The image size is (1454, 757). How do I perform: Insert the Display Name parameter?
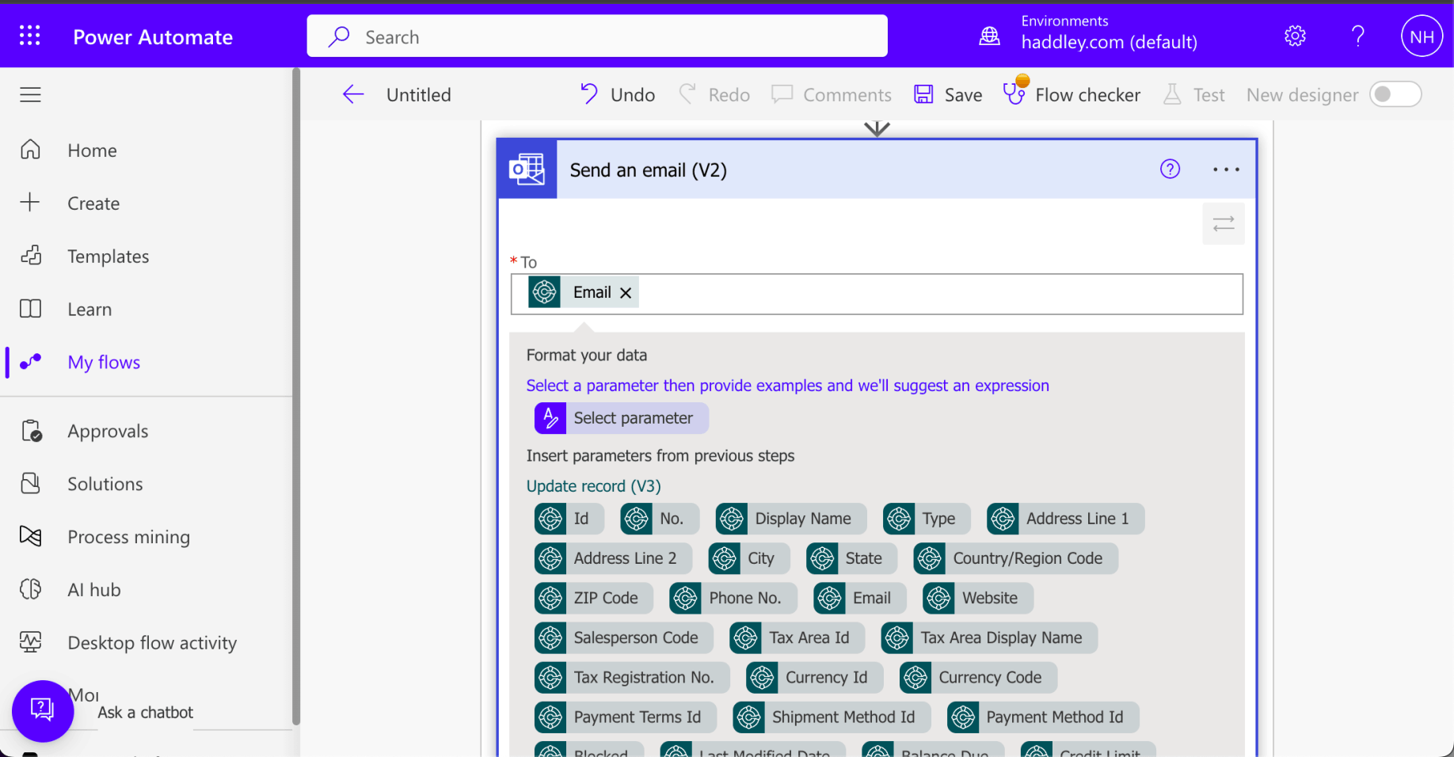tap(791, 519)
